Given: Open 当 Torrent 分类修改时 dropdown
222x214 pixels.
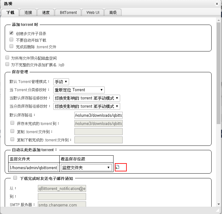Looking at the screenshot, I should pyautogui.click(x=79, y=90).
